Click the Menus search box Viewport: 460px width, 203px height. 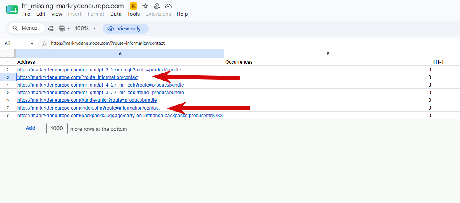tap(27, 28)
